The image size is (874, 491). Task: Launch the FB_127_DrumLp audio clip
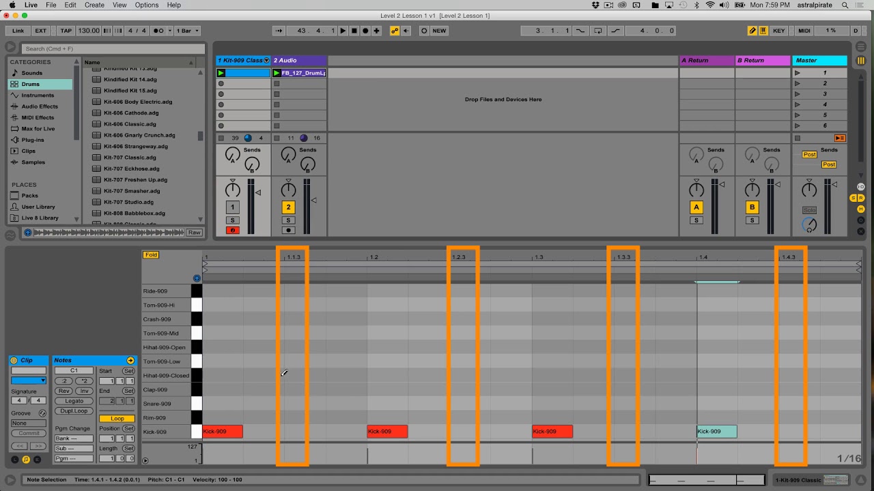(277, 73)
